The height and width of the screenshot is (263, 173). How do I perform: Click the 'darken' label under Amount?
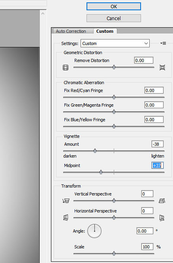tap(70, 156)
